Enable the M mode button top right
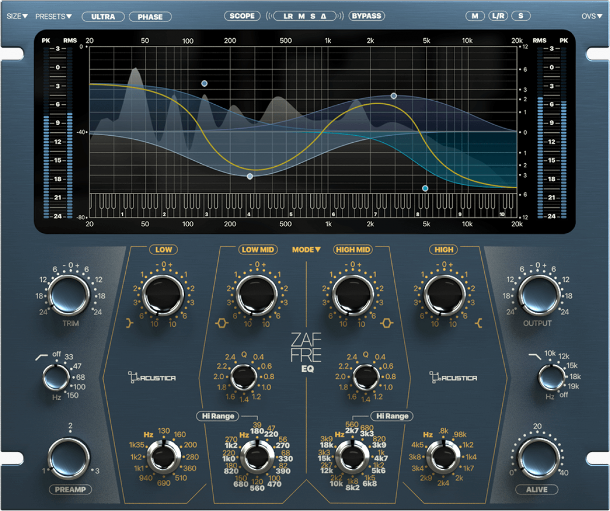Image resolution: width=610 pixels, height=511 pixels. [x=475, y=16]
